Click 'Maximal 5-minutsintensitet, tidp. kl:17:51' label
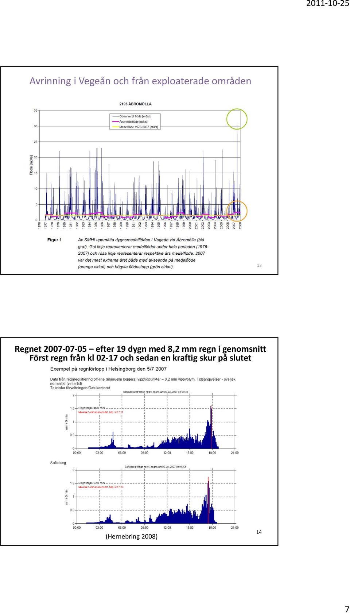350x613 pixels. (x=101, y=412)
